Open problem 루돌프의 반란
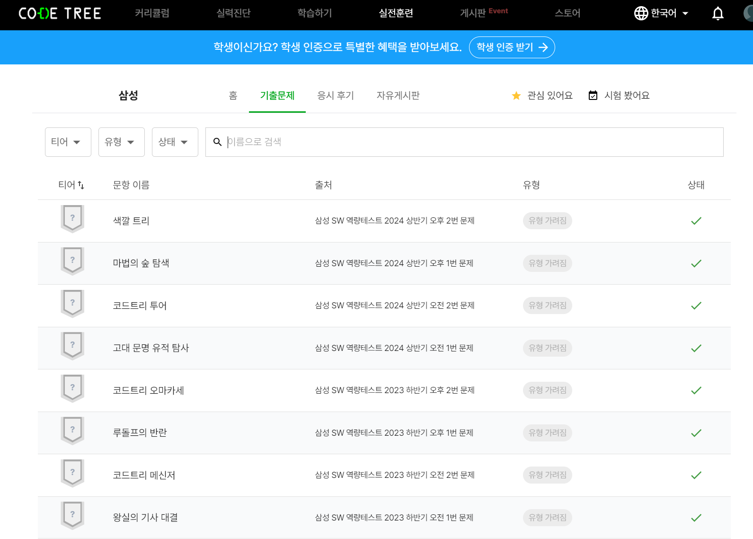 (x=140, y=432)
